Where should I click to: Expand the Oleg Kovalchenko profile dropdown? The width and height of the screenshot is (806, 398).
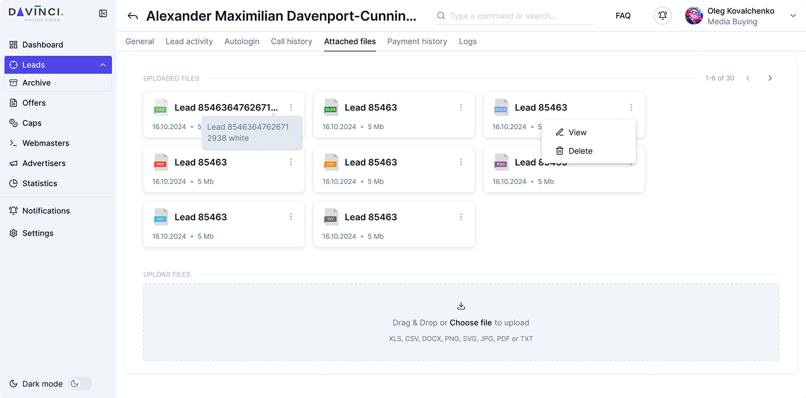[793, 16]
